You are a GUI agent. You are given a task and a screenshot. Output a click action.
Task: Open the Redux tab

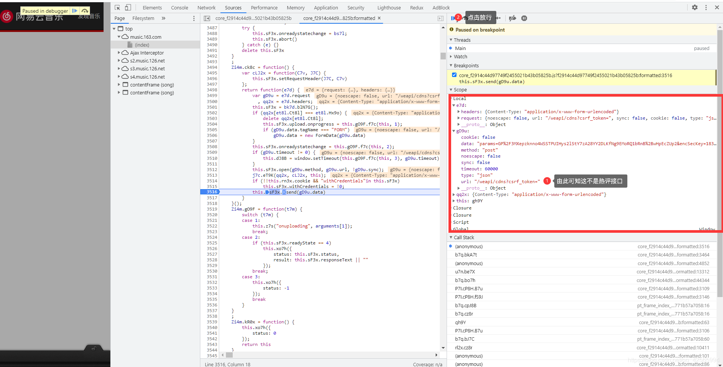click(x=417, y=8)
